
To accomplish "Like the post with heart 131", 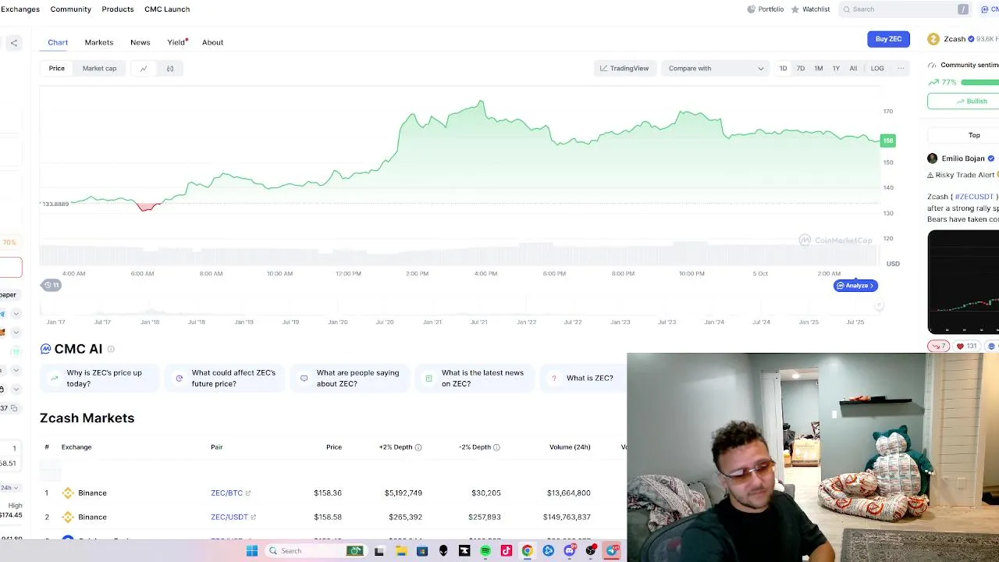I will [966, 346].
